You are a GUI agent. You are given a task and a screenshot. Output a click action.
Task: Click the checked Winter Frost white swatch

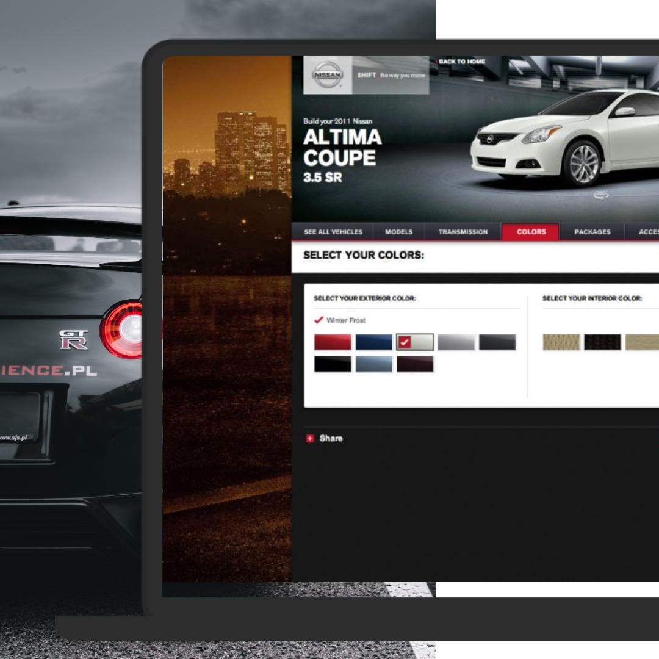415,342
